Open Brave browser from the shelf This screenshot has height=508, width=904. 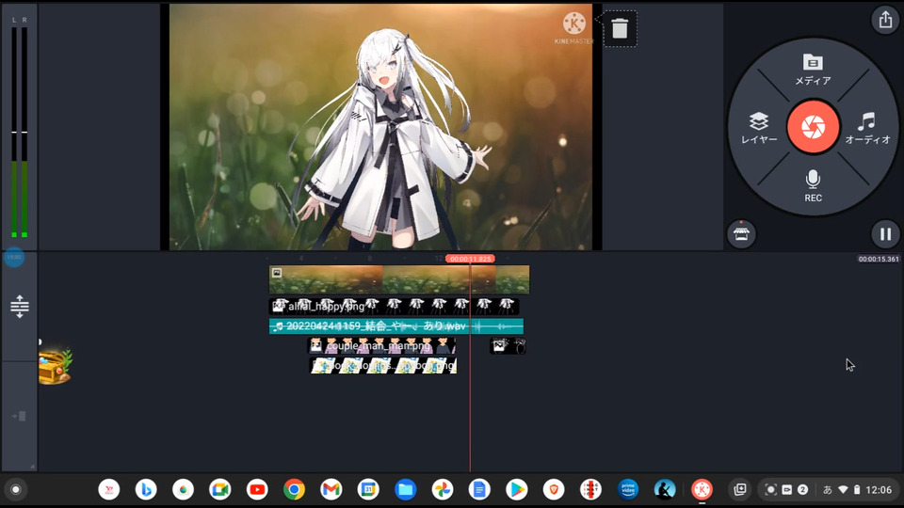click(x=554, y=489)
